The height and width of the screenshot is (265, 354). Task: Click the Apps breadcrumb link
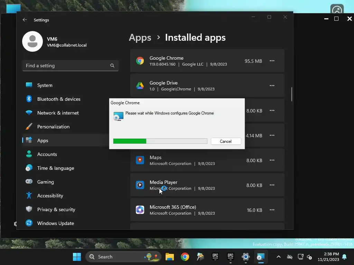(140, 38)
